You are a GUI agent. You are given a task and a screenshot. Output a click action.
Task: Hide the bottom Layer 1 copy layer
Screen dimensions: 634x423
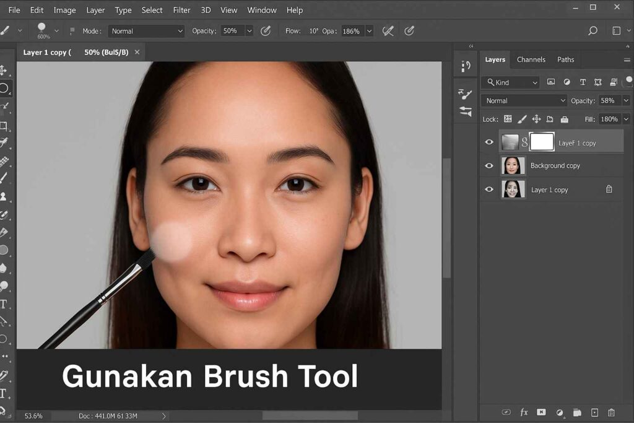coord(489,190)
